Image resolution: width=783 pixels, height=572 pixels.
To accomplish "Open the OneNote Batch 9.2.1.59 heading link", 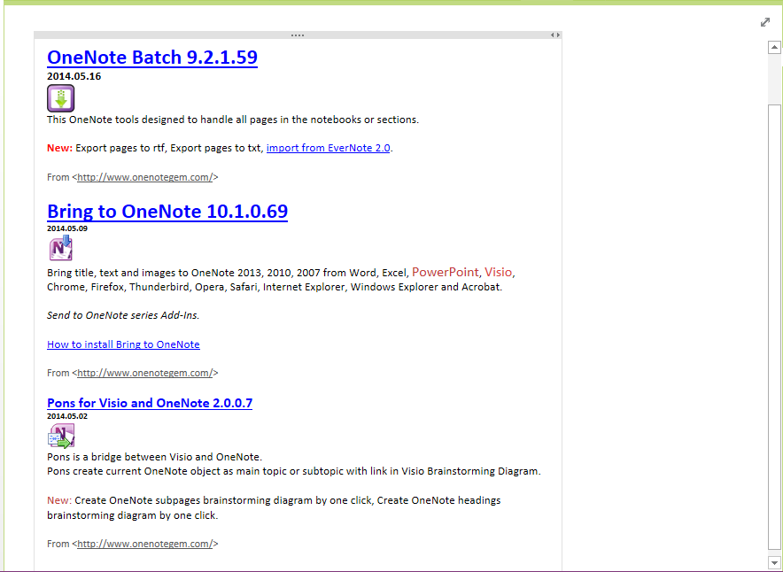I will coord(152,58).
